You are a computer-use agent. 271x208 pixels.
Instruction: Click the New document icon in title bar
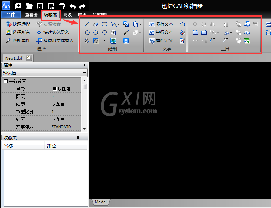(18, 6)
